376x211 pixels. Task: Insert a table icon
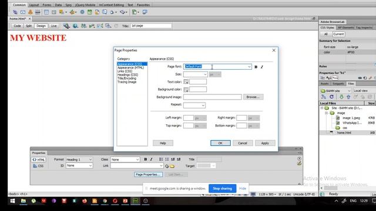[46, 12]
